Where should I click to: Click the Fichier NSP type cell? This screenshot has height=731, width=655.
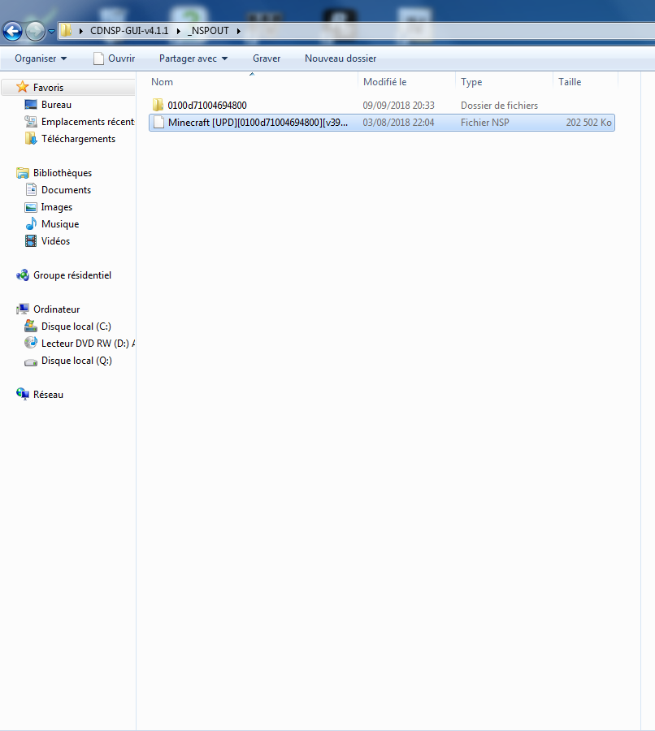(484, 123)
